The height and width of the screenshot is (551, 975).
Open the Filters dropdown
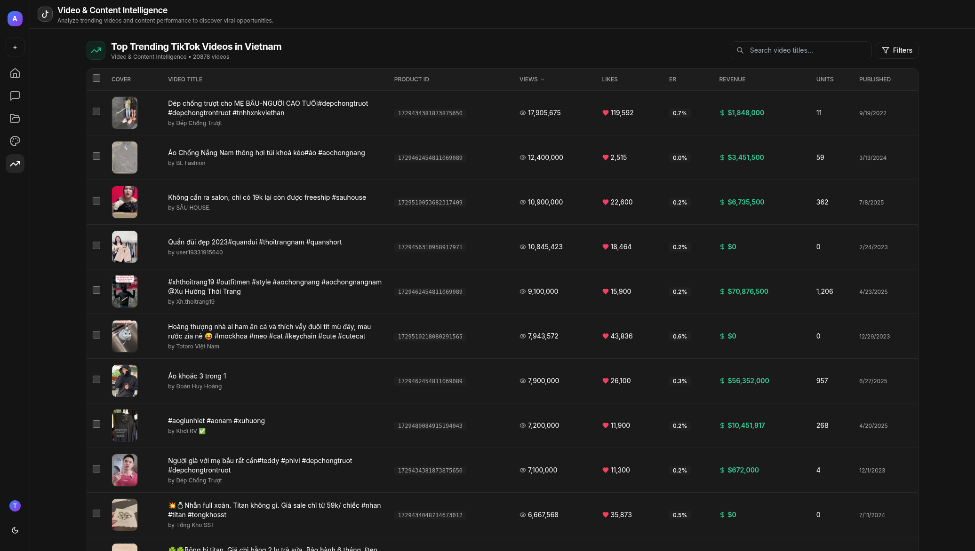(x=897, y=50)
